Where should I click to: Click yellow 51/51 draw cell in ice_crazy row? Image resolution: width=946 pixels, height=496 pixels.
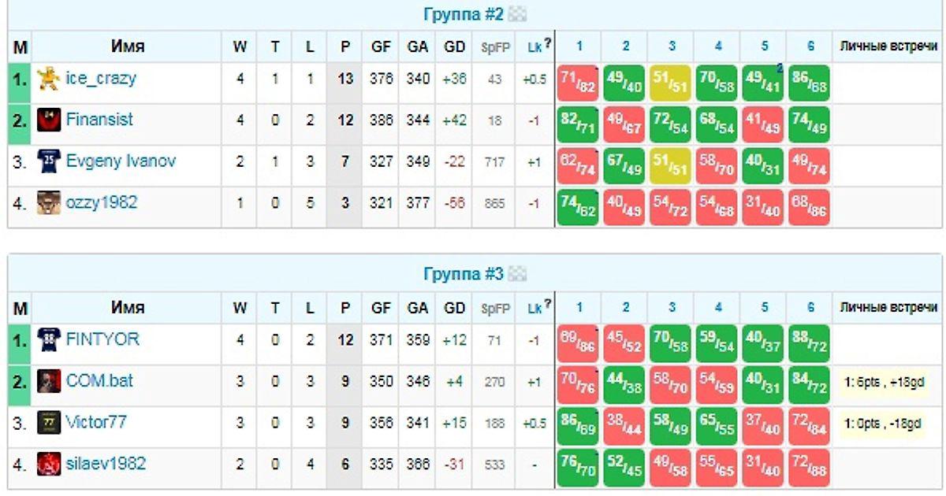pos(670,83)
